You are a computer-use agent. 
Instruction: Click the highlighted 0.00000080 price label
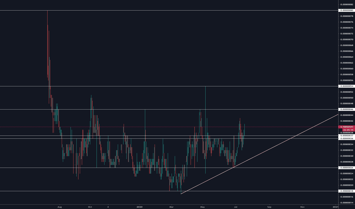click(x=346, y=10)
